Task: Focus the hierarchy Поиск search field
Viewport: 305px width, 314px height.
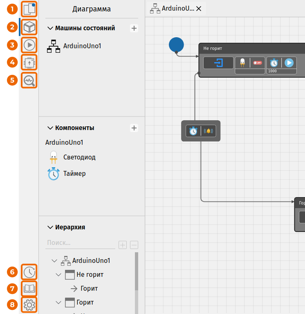Action: (80, 243)
